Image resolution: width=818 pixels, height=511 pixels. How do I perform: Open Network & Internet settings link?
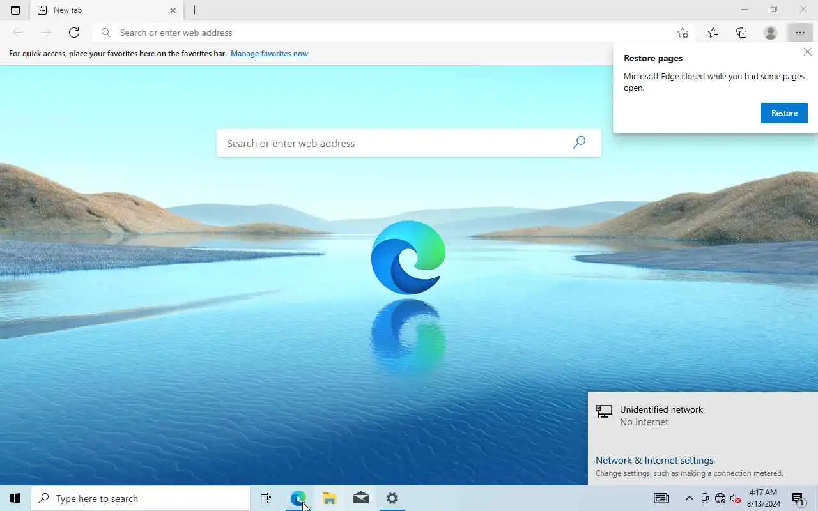[x=654, y=461]
